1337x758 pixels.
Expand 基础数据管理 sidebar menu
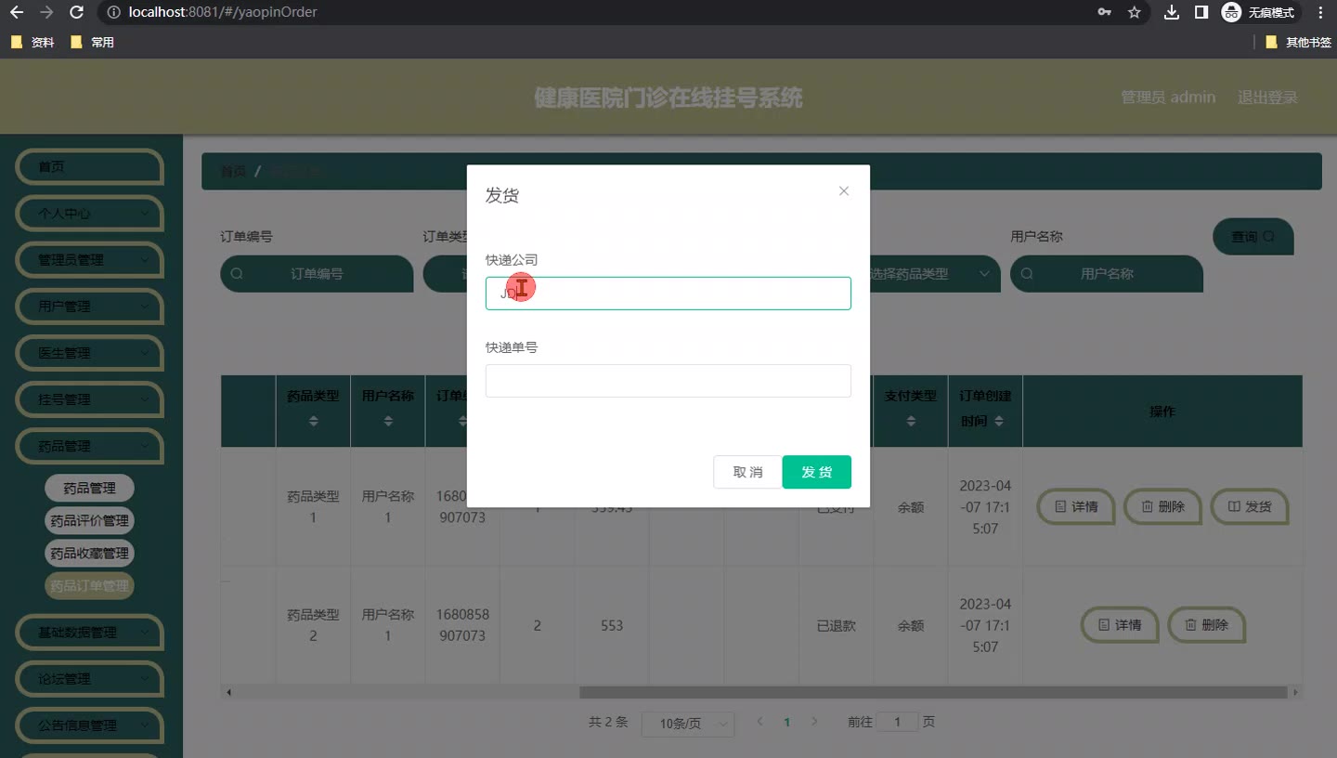(x=89, y=633)
